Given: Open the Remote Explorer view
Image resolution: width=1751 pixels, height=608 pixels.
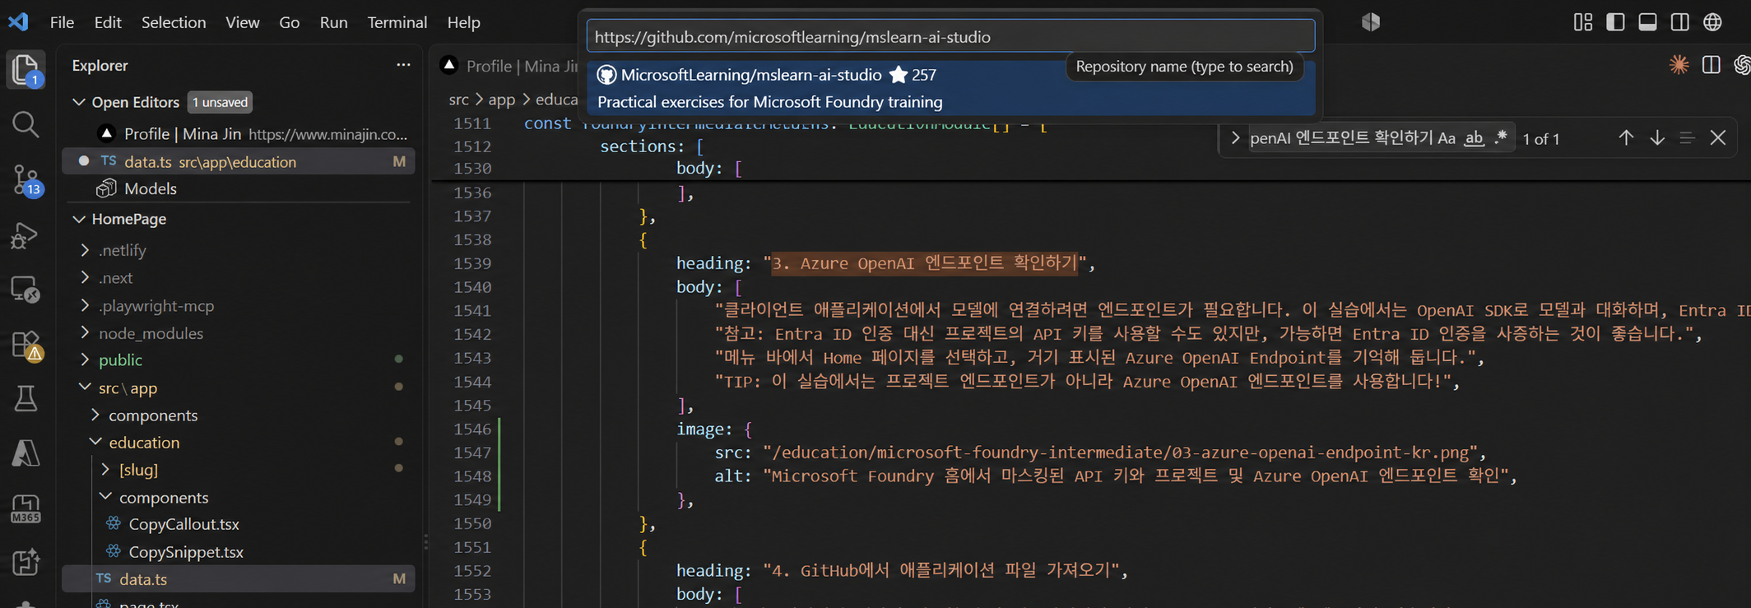Looking at the screenshot, I should [26, 290].
